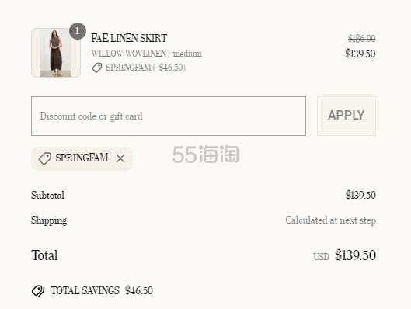Click the APPLY button

coord(347,116)
